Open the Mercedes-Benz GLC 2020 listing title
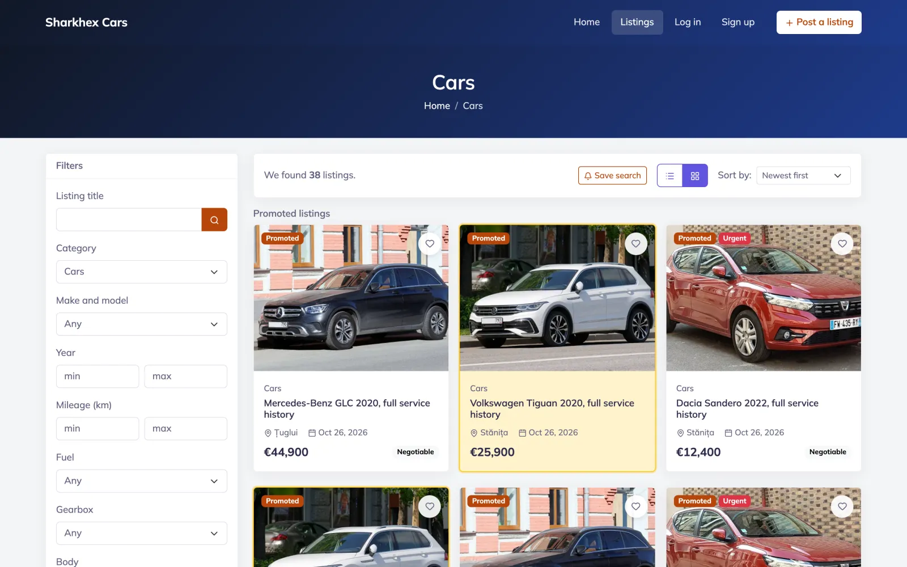This screenshot has height=567, width=907. pyautogui.click(x=347, y=409)
